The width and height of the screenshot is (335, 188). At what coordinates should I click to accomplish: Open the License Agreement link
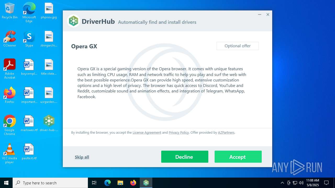click(147, 132)
